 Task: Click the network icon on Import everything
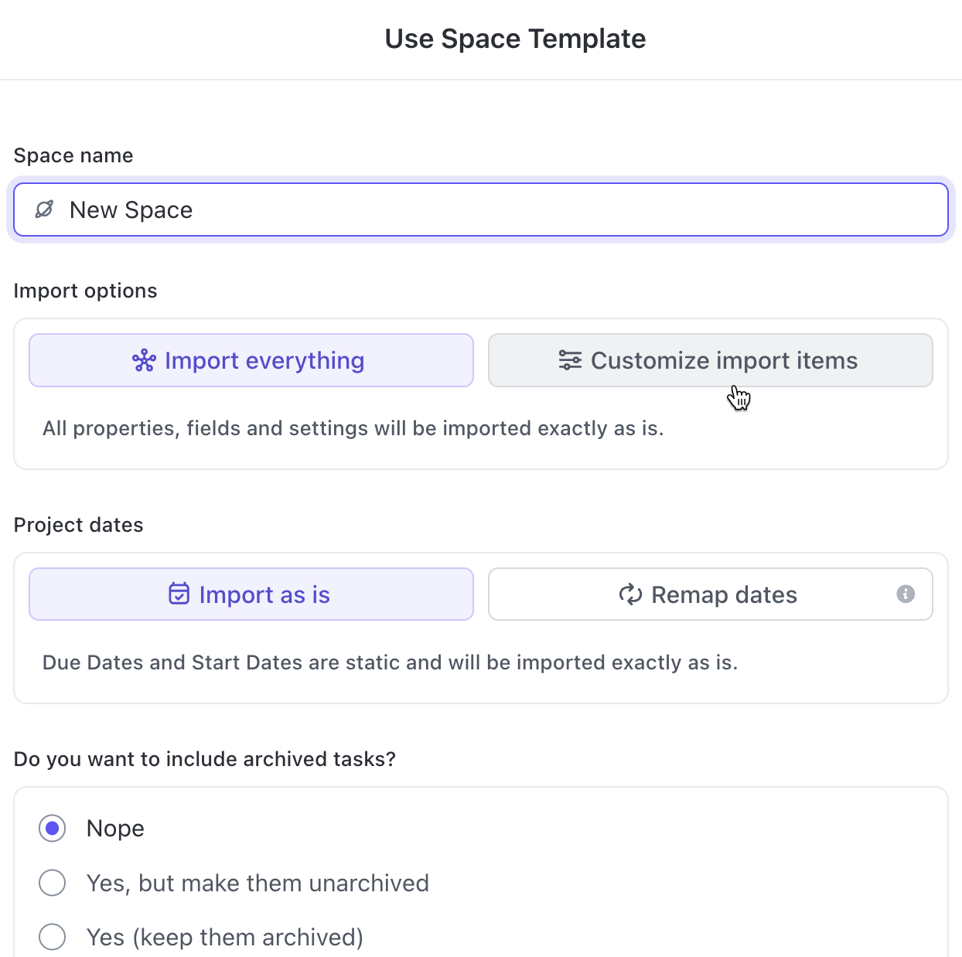point(143,360)
